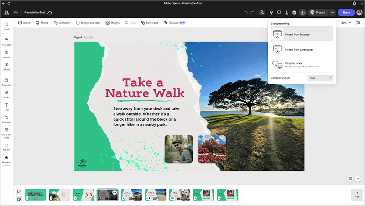Image resolution: width=365 pixels, height=206 pixels.
Task: Open the Search panel in the sidebar
Action: [x=6, y=26]
